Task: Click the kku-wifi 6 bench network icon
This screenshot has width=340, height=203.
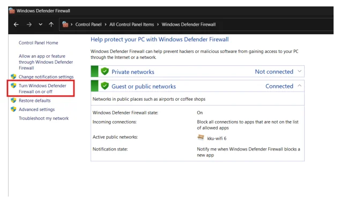Action: pyautogui.click(x=201, y=137)
